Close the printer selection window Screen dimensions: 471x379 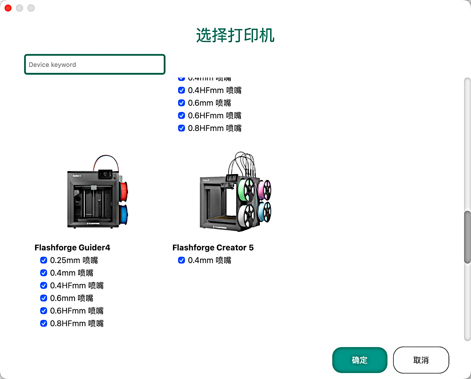(8, 8)
